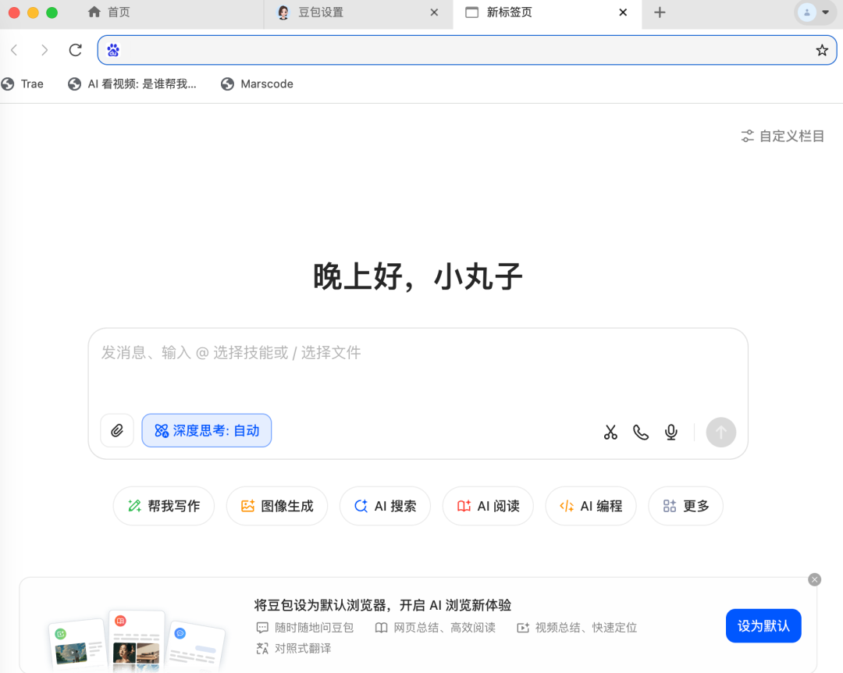Screen dimensions: 843x673
Task: Click the paperclip attachment icon
Action: (x=117, y=430)
